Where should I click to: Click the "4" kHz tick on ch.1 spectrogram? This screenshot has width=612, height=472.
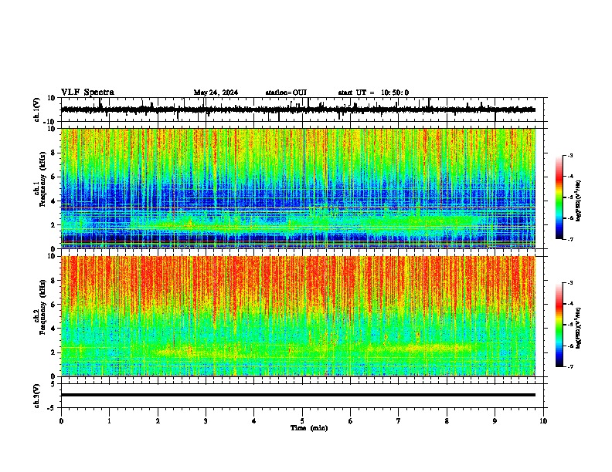point(53,201)
